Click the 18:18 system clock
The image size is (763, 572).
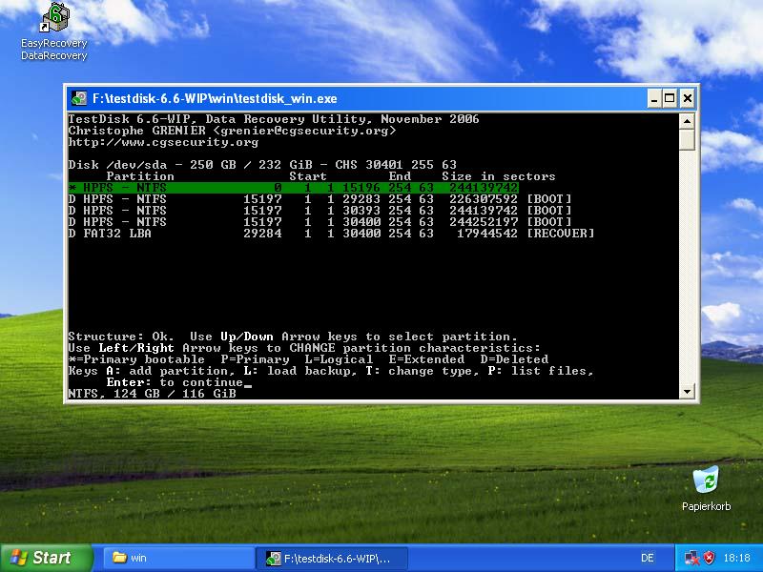(x=736, y=558)
